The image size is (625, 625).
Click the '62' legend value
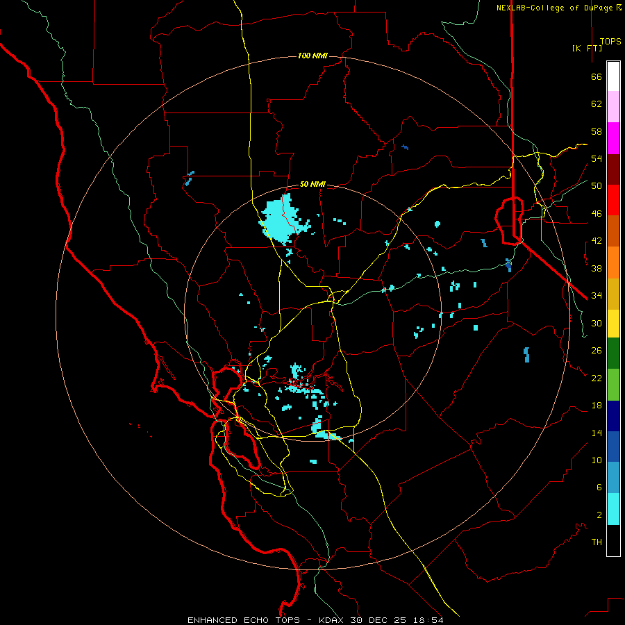tap(597, 104)
